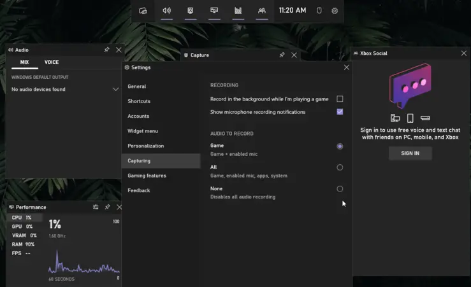Open the widget menu icon in Game Bar
471x287 pixels.
(x=143, y=11)
